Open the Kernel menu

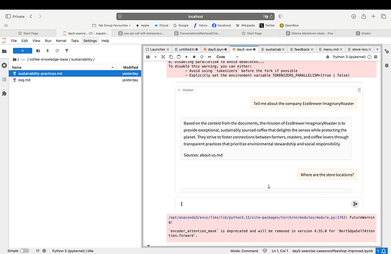(61, 40)
